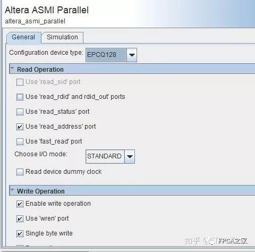Screen dimensions: 255x252
Task: Switch to the Simulation tab
Action: pos(62,37)
